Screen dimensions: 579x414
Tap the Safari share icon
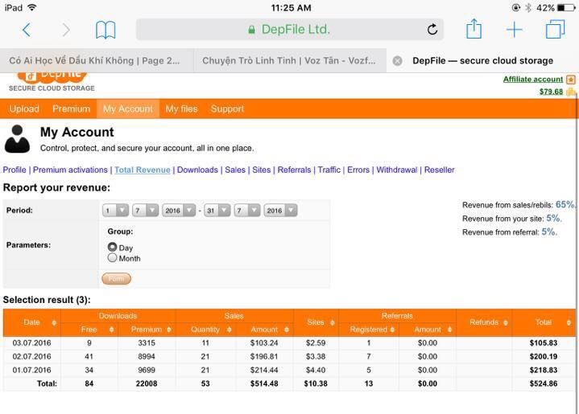[474, 29]
